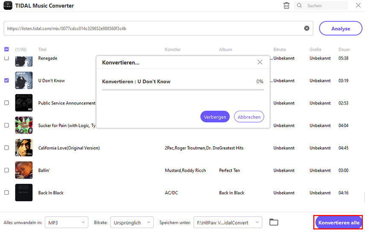The width and height of the screenshot is (365, 232).
Task: Click the U Don't Know title in list
Action: point(52,81)
